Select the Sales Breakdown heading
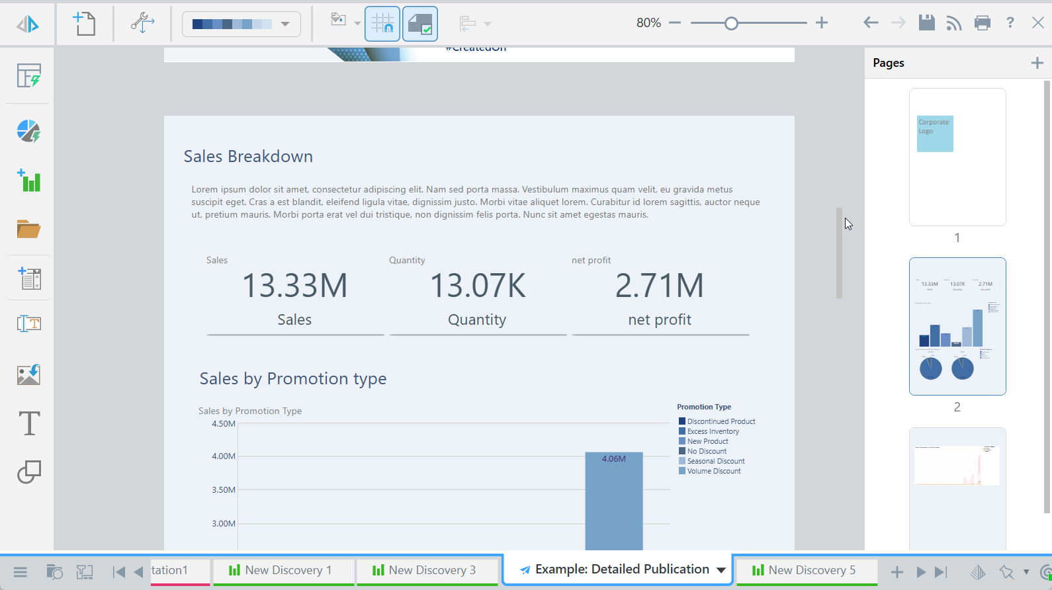 point(248,157)
